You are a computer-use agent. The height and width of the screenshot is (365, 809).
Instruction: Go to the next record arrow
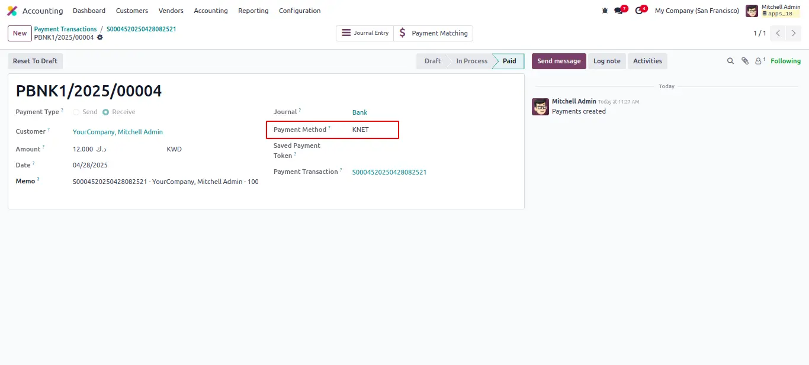coord(794,33)
